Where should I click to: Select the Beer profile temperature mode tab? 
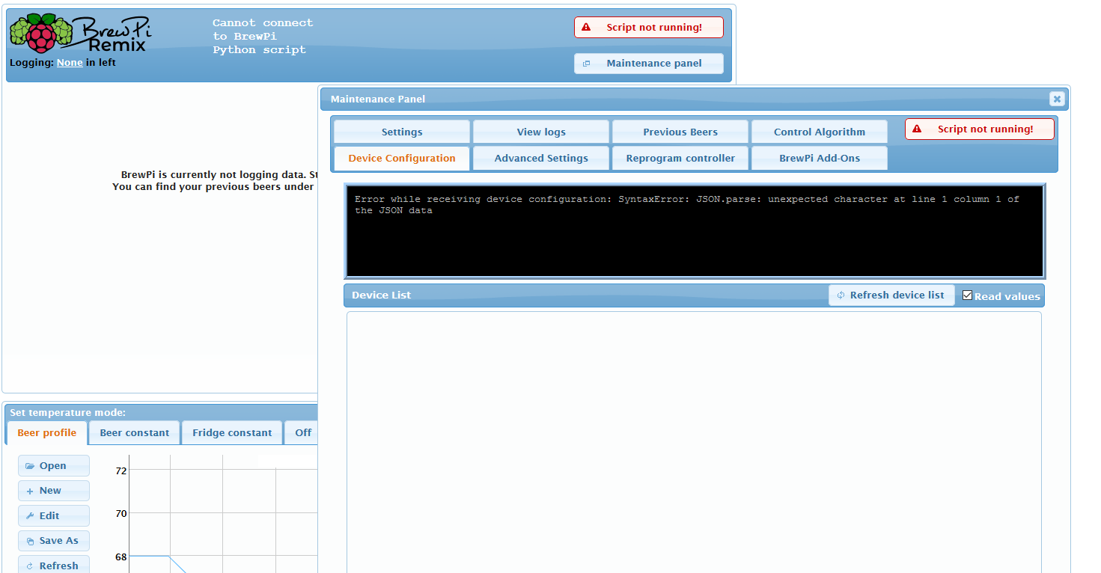47,433
